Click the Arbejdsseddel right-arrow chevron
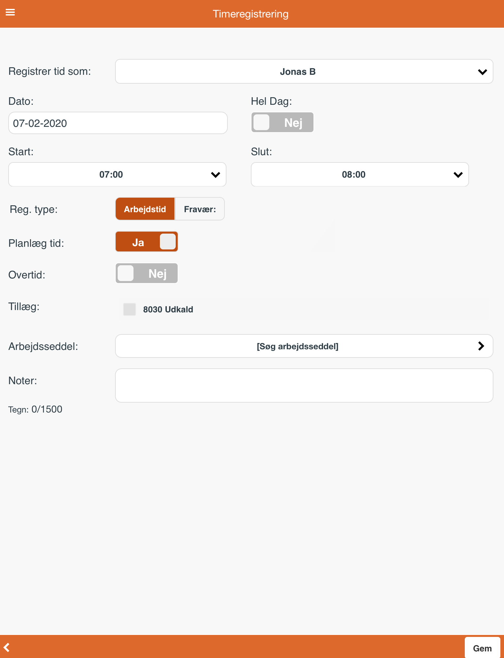 [x=481, y=346]
